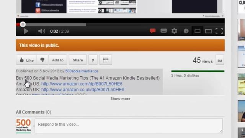Click the 45 views count
The image size is (245, 138).
click(x=203, y=61)
